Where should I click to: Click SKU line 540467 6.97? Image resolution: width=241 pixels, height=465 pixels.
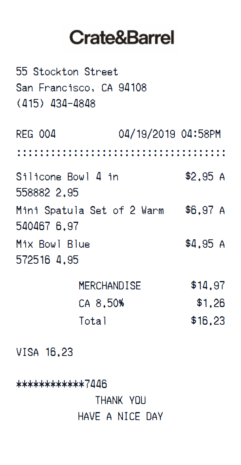tap(47, 226)
